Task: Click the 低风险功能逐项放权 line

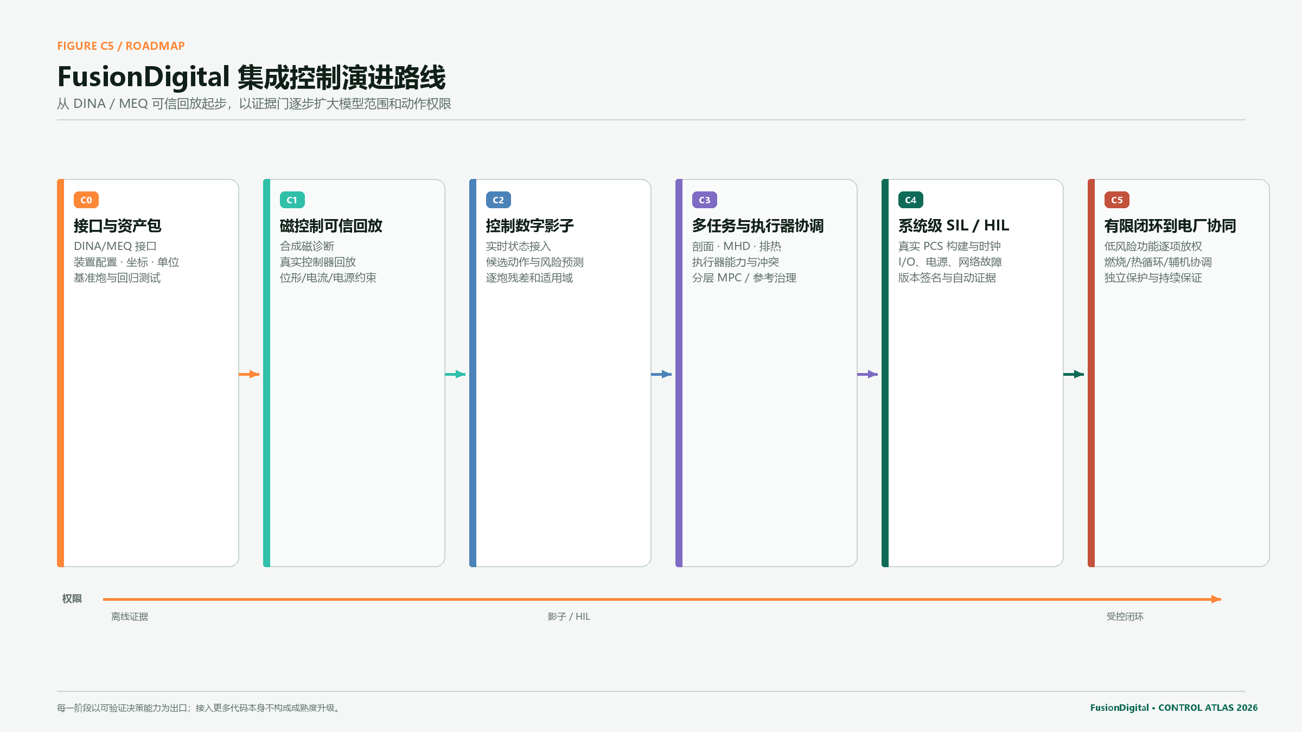Action: coord(1153,246)
